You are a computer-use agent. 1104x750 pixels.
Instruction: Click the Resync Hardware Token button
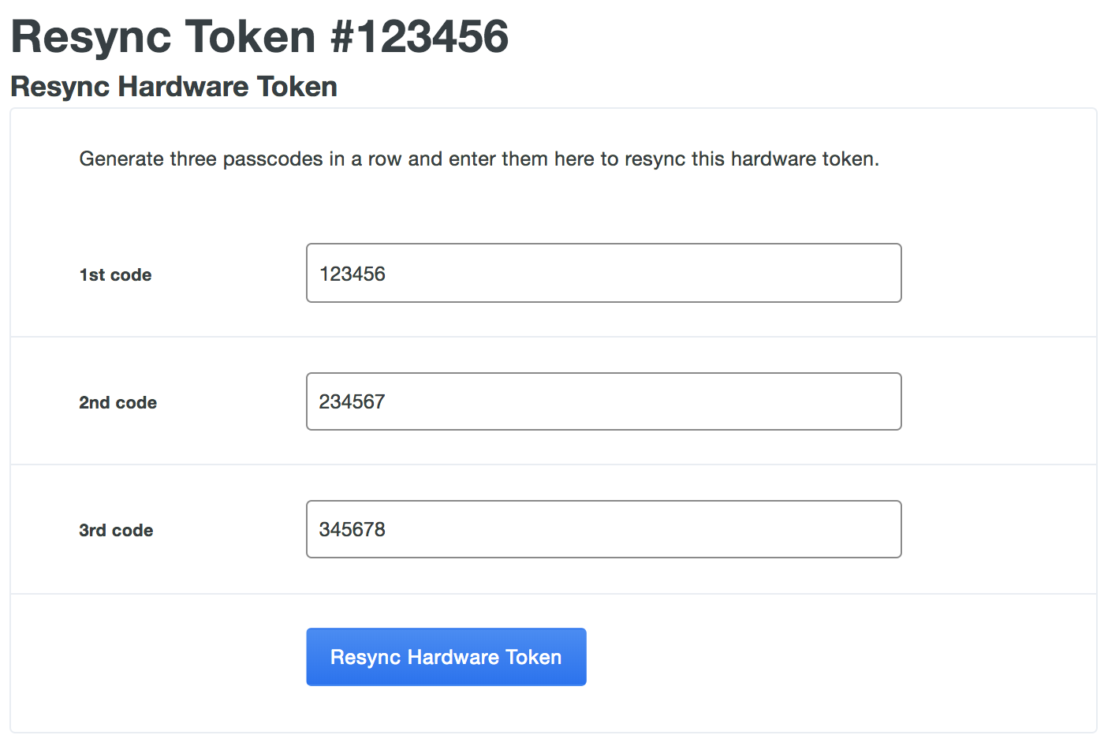(x=446, y=656)
